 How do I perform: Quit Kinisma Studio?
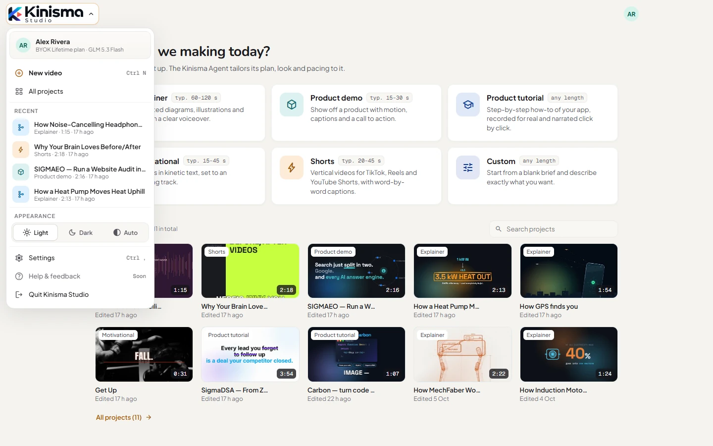[80, 294]
